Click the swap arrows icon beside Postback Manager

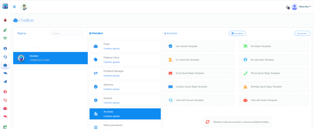pyautogui.click(x=96, y=73)
